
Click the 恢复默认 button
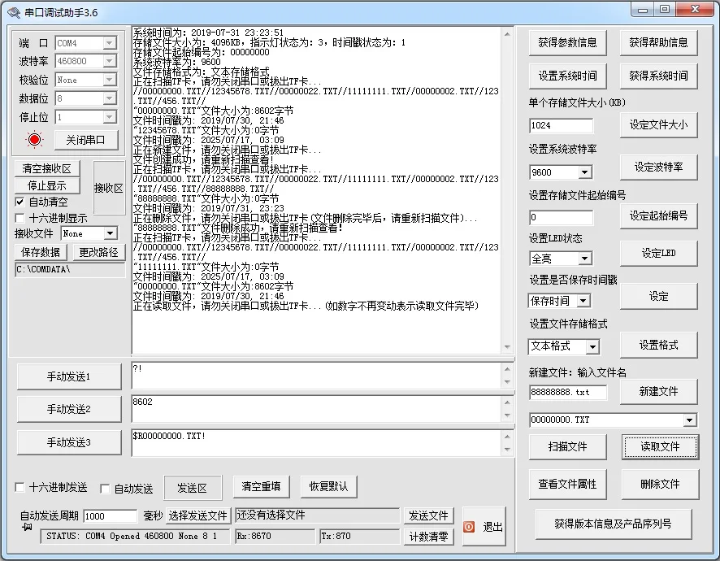328,486
